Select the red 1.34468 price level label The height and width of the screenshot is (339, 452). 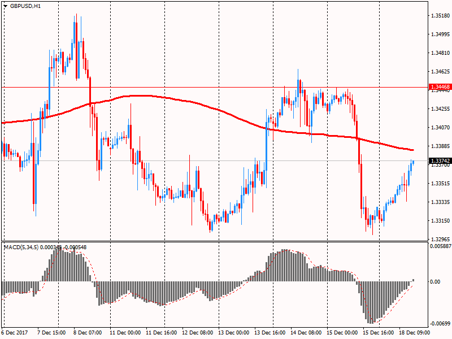[x=440, y=87]
